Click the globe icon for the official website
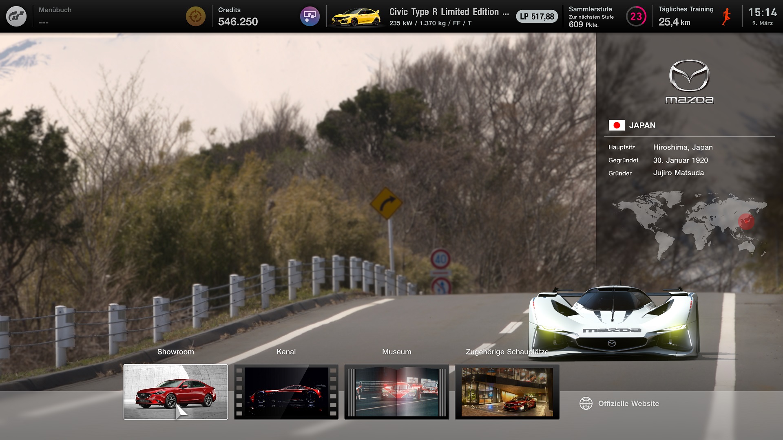This screenshot has height=440, width=783. (x=586, y=403)
